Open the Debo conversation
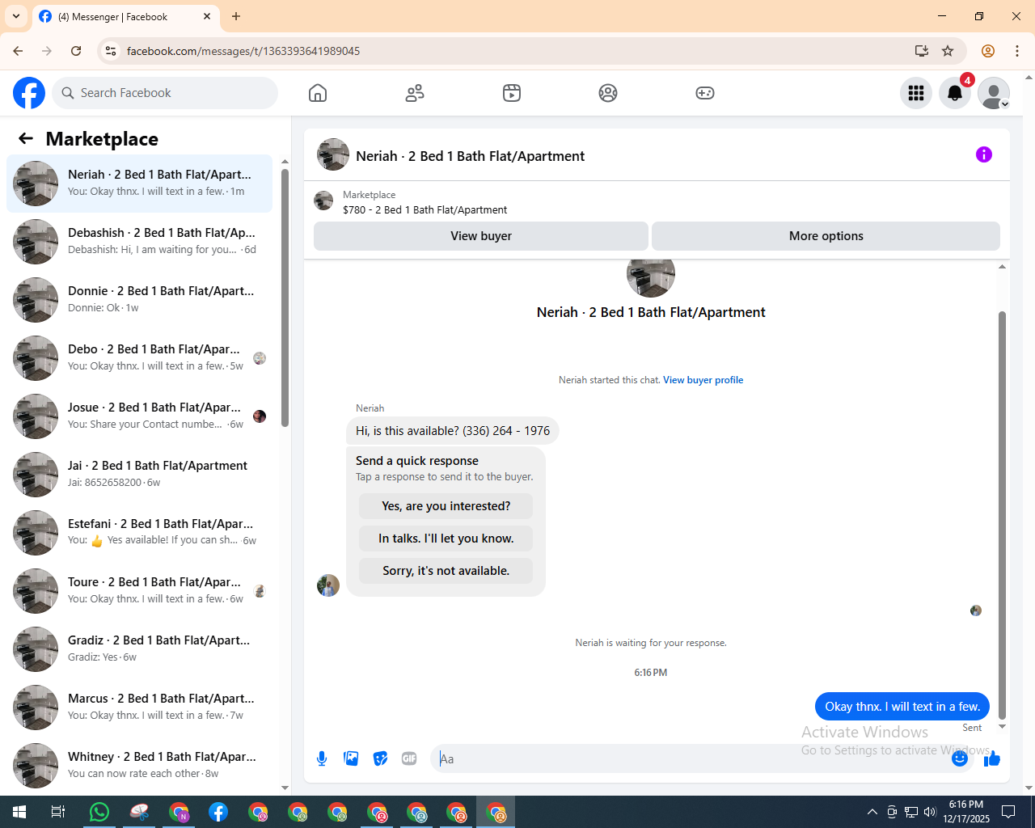The width and height of the screenshot is (1035, 828). point(140,358)
